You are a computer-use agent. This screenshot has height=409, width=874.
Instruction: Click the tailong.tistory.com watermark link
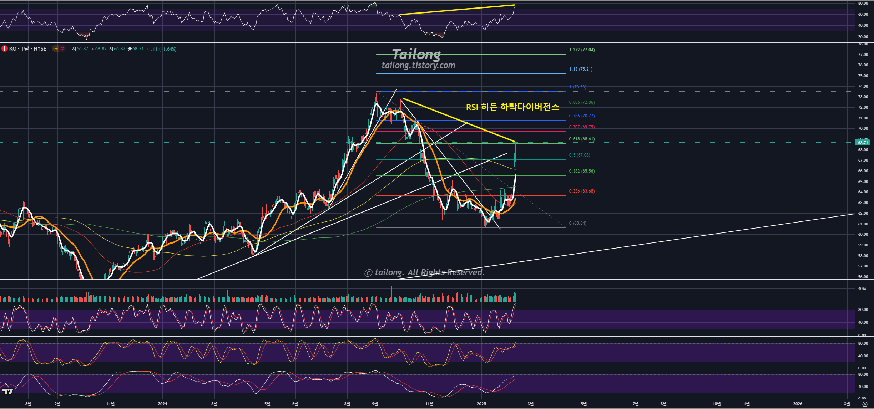pos(418,65)
